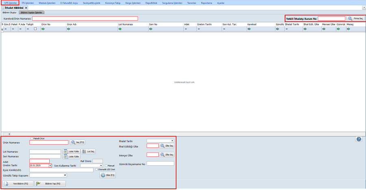Open the Lot Seç list button
This screenshot has height=190, width=366.
click(x=89, y=152)
